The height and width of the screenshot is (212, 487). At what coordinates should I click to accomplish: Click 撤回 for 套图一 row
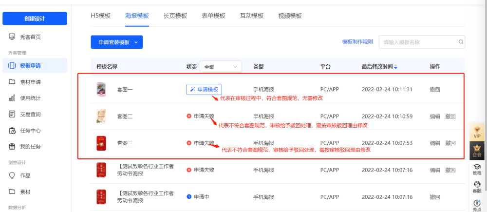(x=435, y=90)
